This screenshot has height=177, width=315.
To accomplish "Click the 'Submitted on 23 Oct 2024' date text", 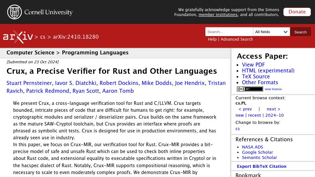I will point(33,62).
